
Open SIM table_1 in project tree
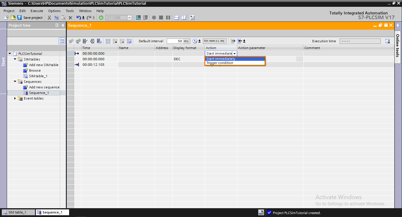tap(38, 76)
